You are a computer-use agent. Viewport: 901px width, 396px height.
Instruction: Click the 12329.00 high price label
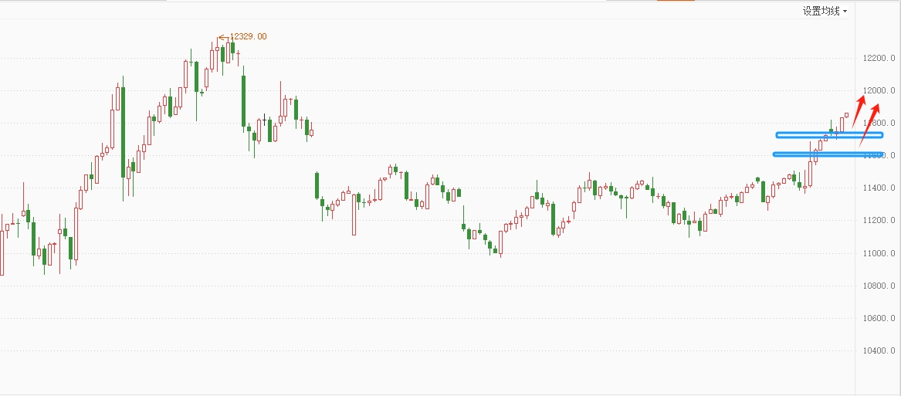[x=249, y=36]
